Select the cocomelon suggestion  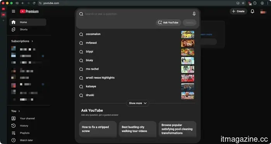coord(137,34)
